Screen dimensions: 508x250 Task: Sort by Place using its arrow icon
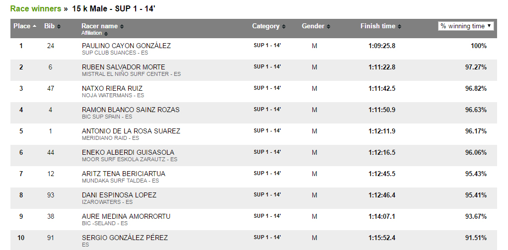pos(35,26)
